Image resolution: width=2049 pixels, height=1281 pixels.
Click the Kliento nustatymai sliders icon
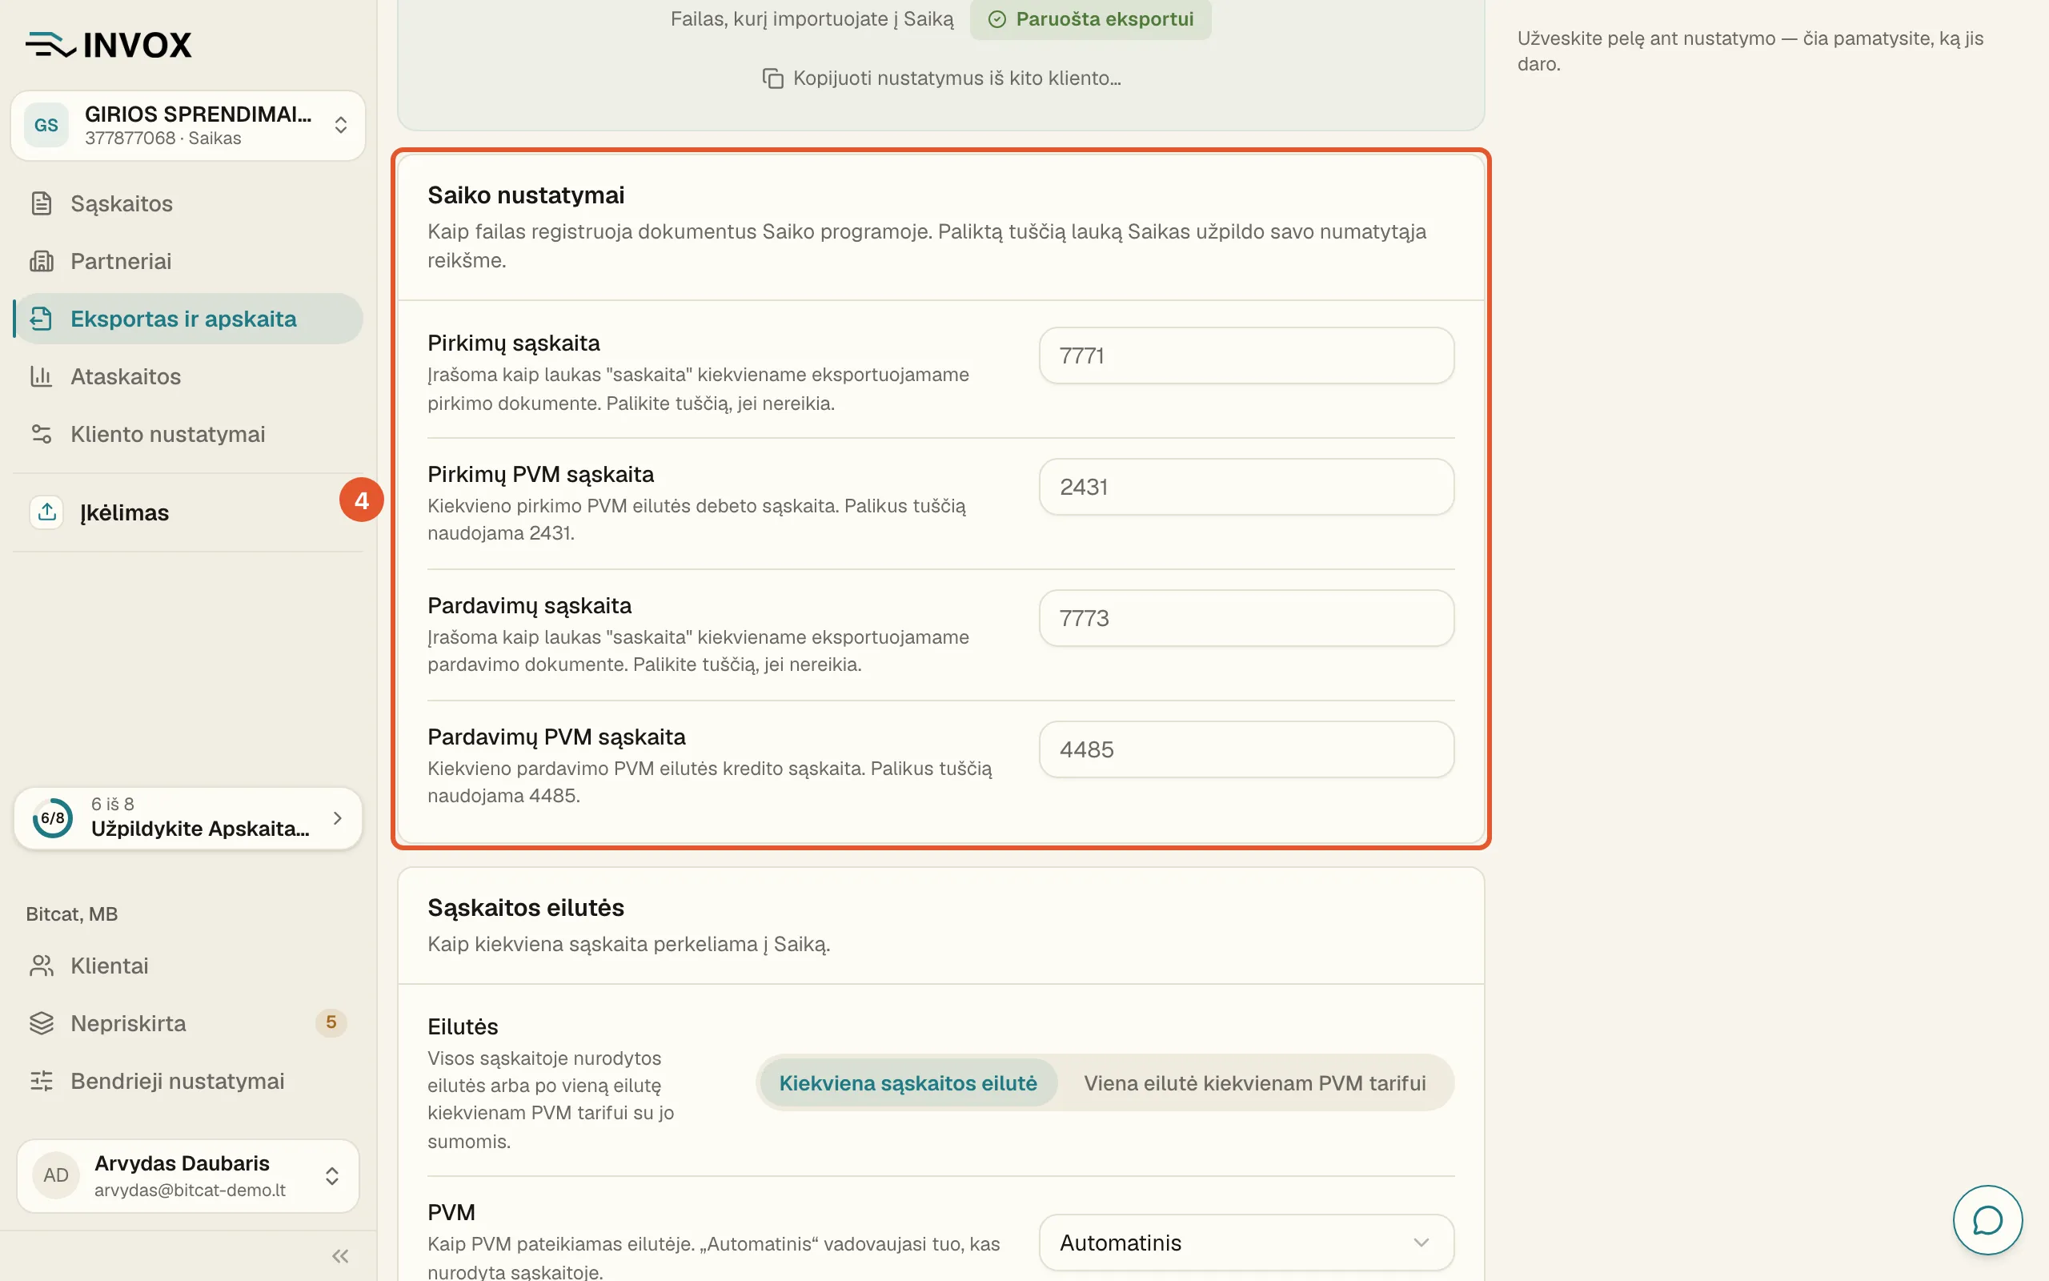(42, 434)
